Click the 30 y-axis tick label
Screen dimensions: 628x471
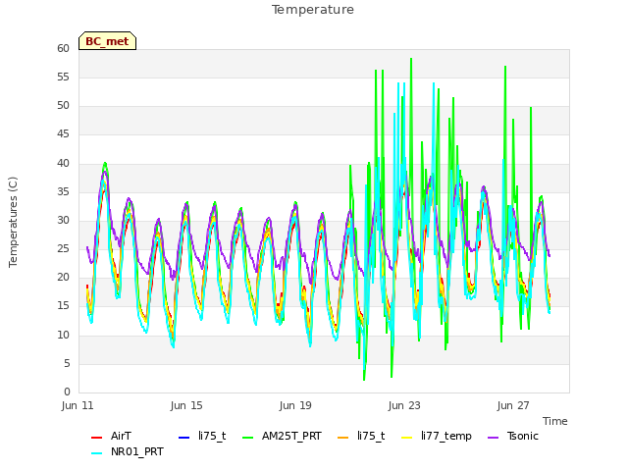pyautogui.click(x=63, y=220)
